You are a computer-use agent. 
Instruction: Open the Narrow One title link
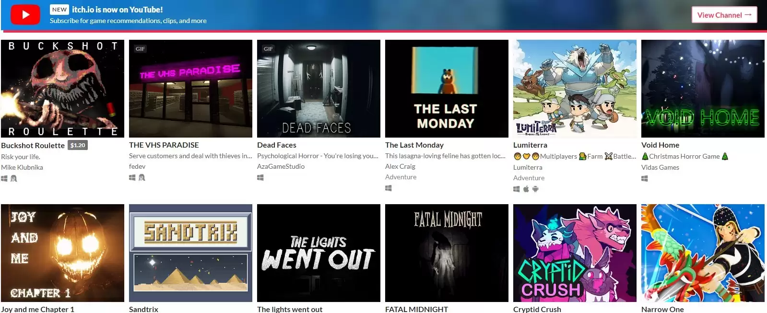point(662,309)
